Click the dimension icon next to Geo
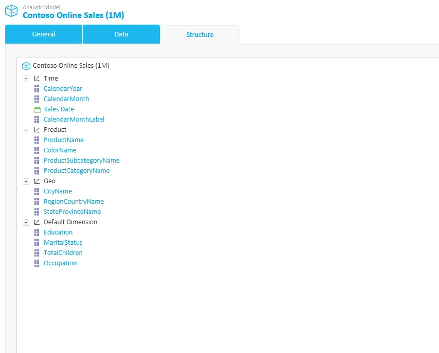 [36, 181]
